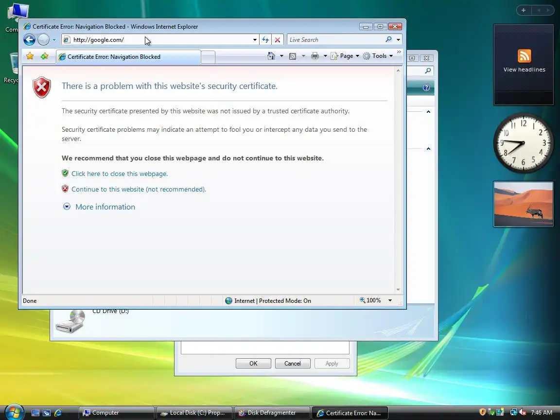Click the analog clock gadget
560x420 pixels.
click(x=524, y=143)
